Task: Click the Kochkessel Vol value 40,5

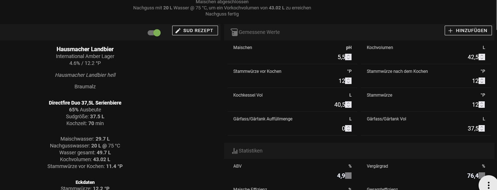Action: 339,105
